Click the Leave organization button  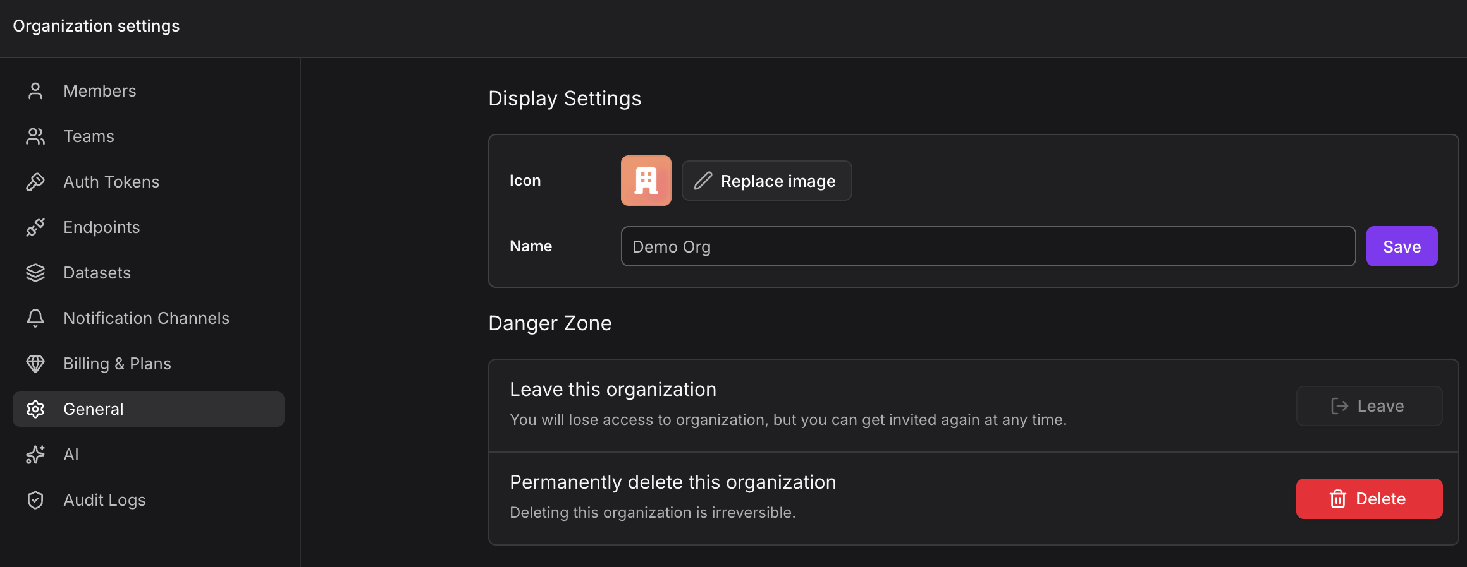coord(1368,406)
